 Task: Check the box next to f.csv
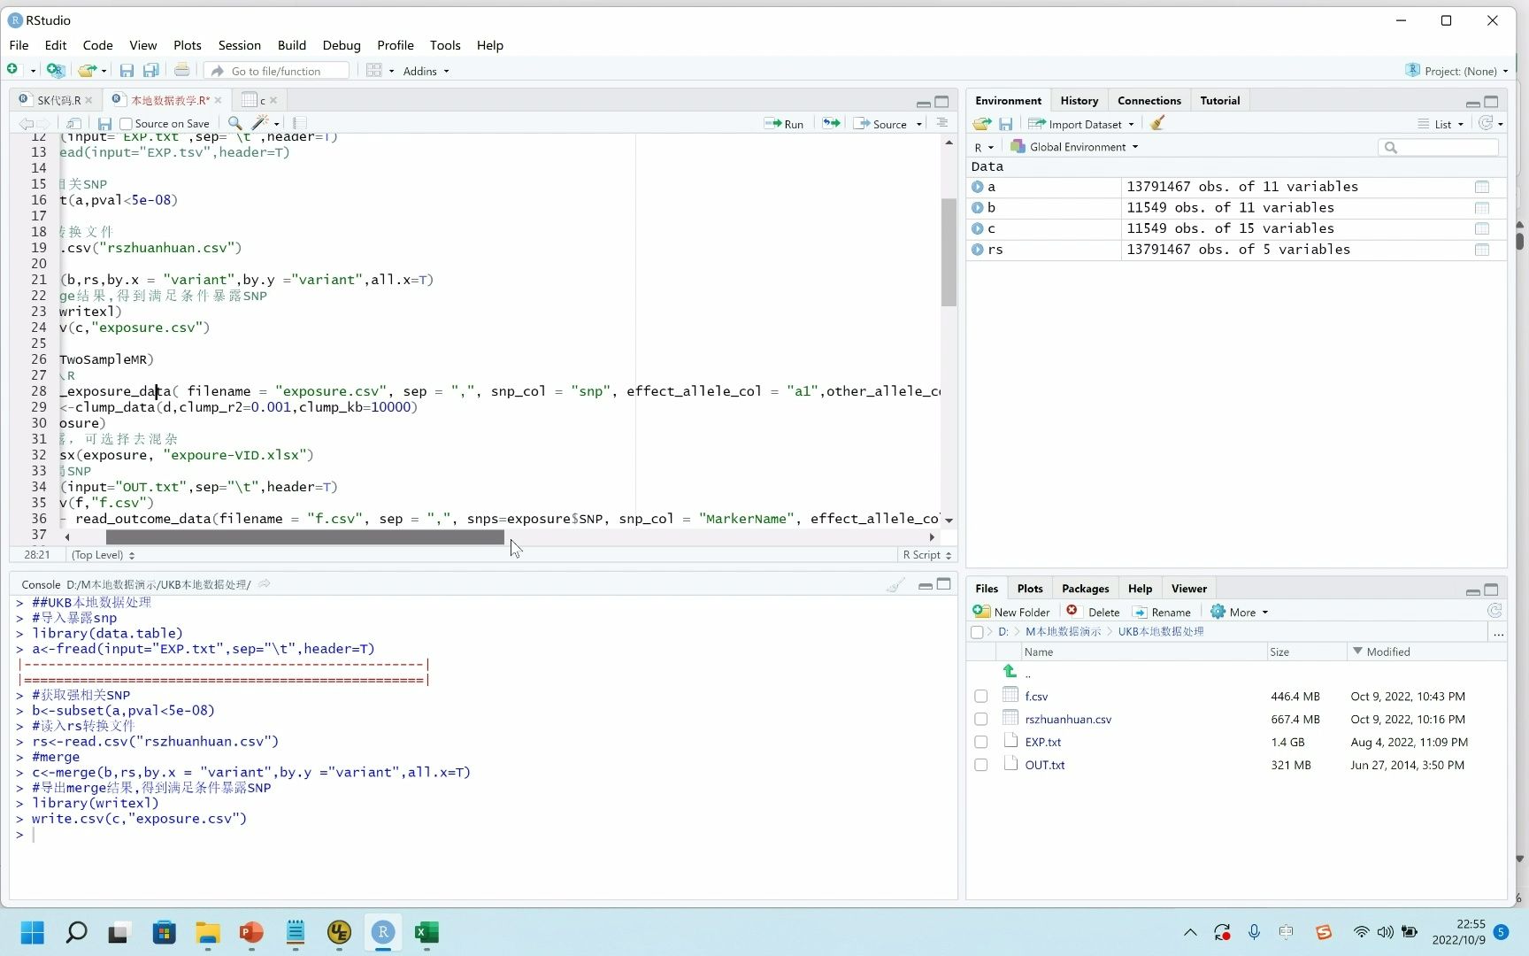[981, 697]
